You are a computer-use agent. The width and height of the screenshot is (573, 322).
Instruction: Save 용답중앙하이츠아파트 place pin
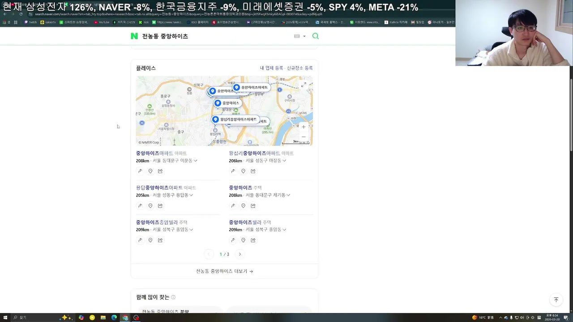click(x=150, y=206)
